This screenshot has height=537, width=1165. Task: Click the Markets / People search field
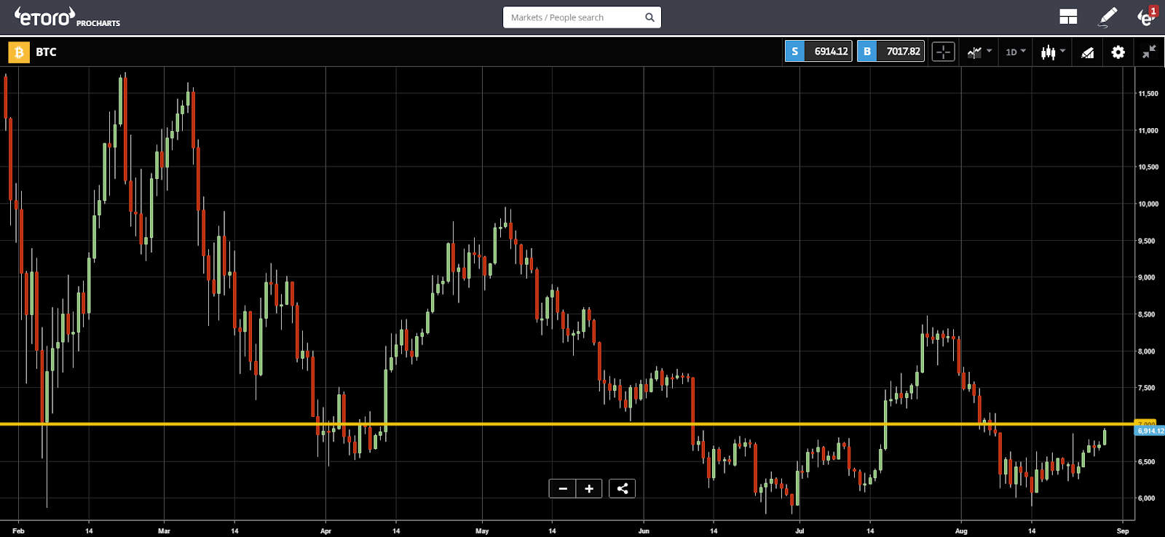(572, 17)
